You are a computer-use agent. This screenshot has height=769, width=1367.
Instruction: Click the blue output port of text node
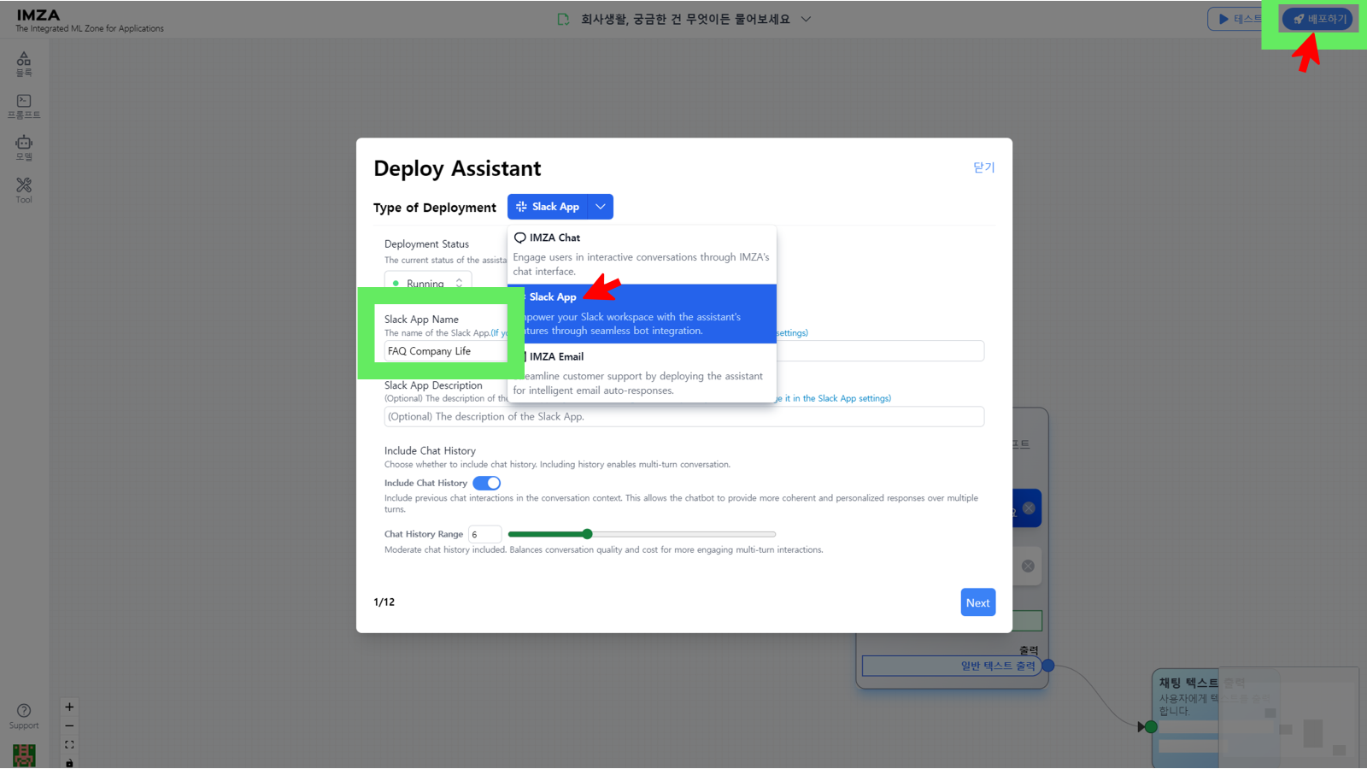pos(1048,666)
